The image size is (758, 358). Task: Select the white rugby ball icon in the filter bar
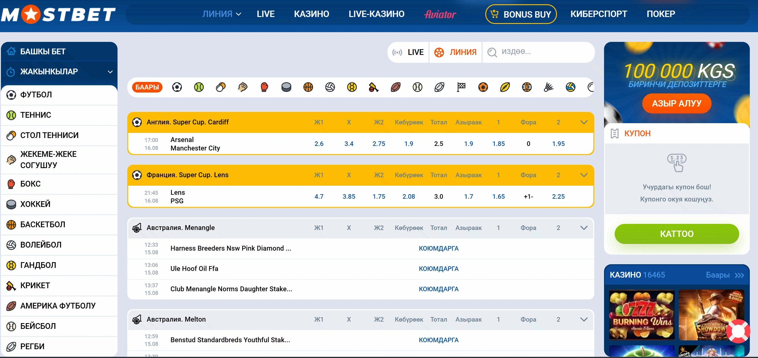click(439, 87)
